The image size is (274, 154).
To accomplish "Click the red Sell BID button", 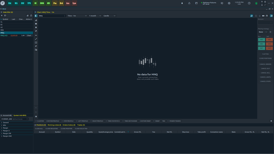I will coord(269,44).
